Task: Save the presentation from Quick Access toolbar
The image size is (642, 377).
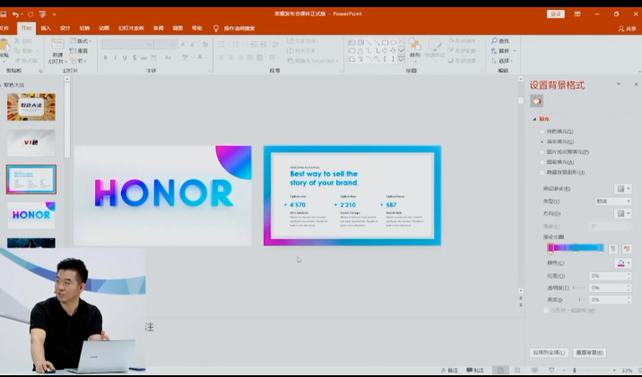Action: point(4,14)
